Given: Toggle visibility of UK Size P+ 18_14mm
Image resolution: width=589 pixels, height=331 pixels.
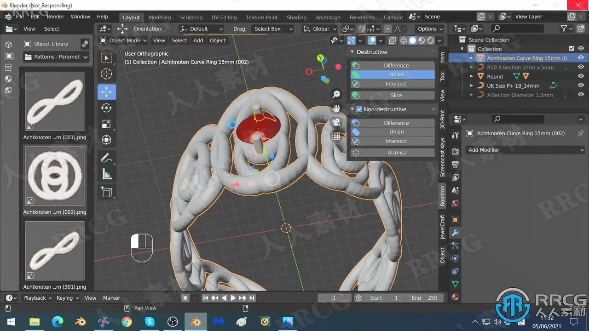Looking at the screenshot, I should coord(581,86).
